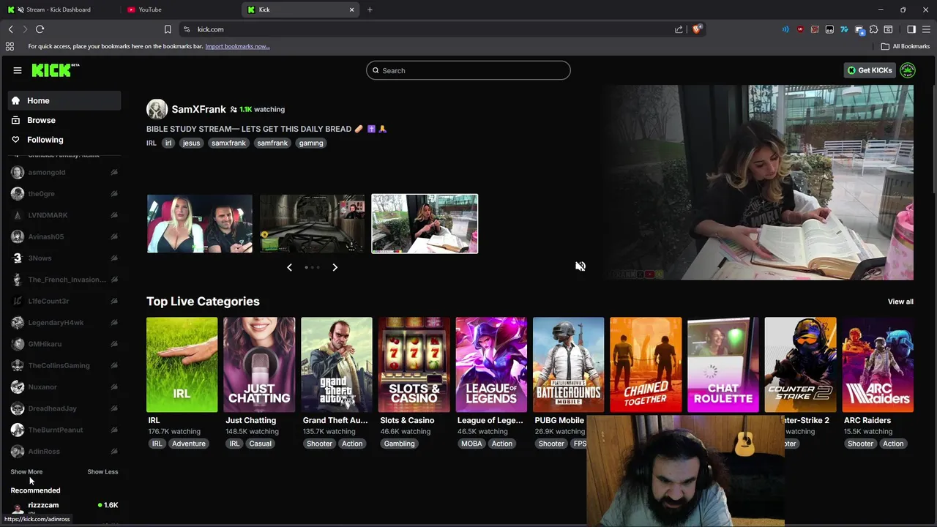Click the MOBA tag under League of Legends

click(471, 444)
